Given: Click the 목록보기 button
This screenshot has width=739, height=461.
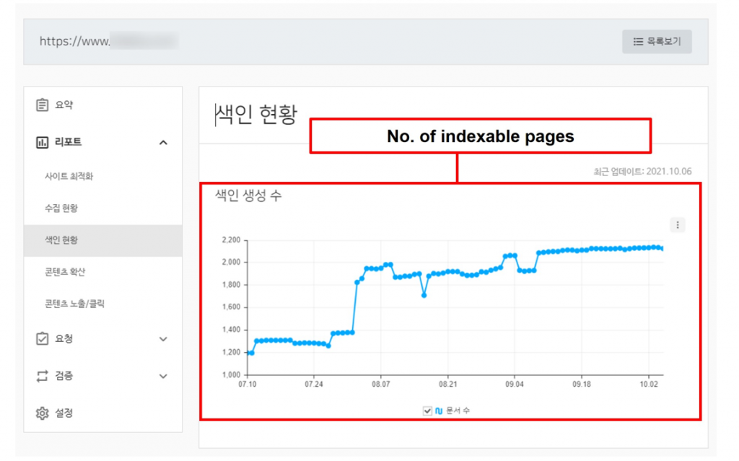Looking at the screenshot, I should [x=656, y=41].
